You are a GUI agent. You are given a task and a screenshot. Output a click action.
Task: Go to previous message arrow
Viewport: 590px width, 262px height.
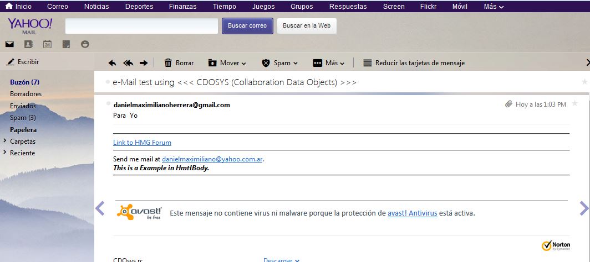coord(100,208)
